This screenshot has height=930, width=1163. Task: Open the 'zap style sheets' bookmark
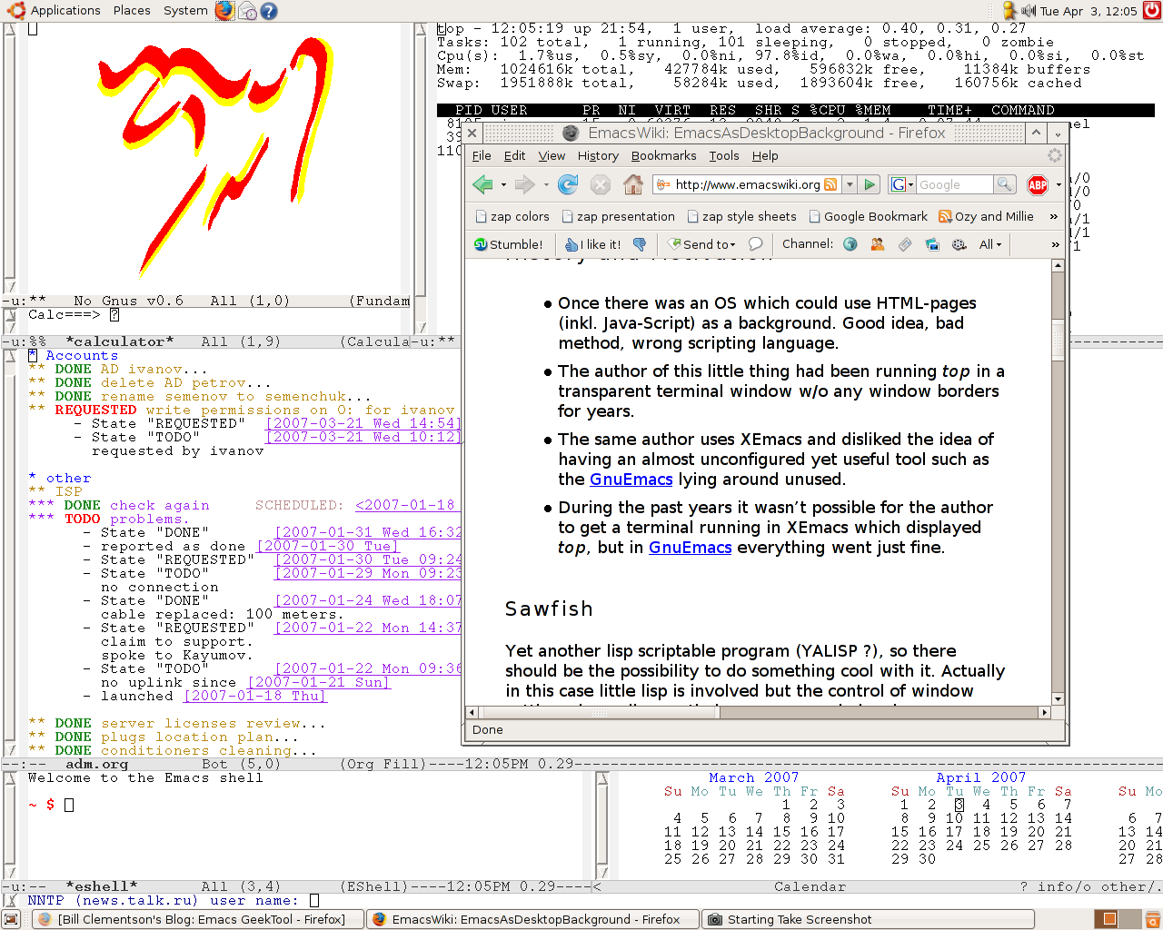(741, 216)
